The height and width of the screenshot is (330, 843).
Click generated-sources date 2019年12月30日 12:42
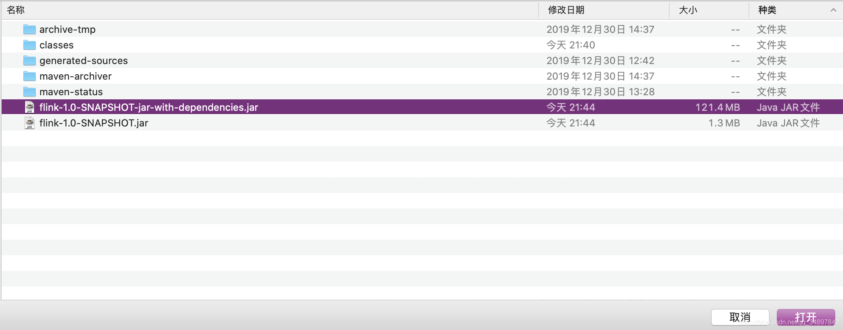600,60
